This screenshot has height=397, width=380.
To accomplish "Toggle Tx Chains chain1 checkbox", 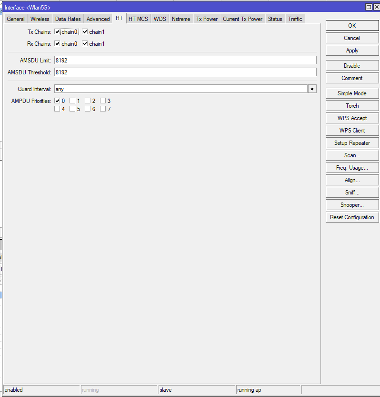I will [85, 32].
